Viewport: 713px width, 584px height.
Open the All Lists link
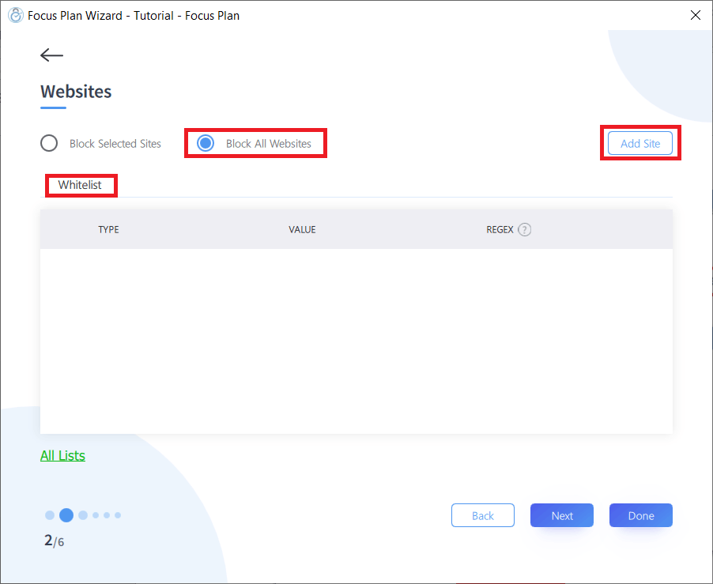point(62,455)
